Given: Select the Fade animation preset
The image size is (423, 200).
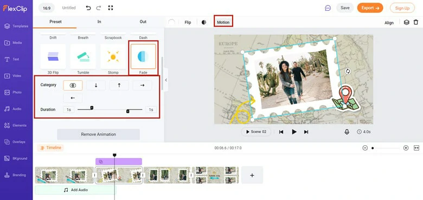Looking at the screenshot, I should click(x=143, y=56).
